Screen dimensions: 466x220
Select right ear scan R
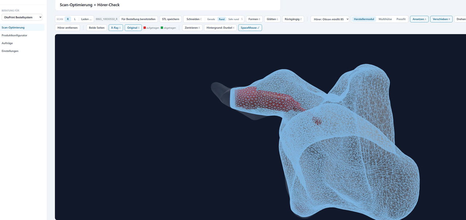[x=68, y=19]
